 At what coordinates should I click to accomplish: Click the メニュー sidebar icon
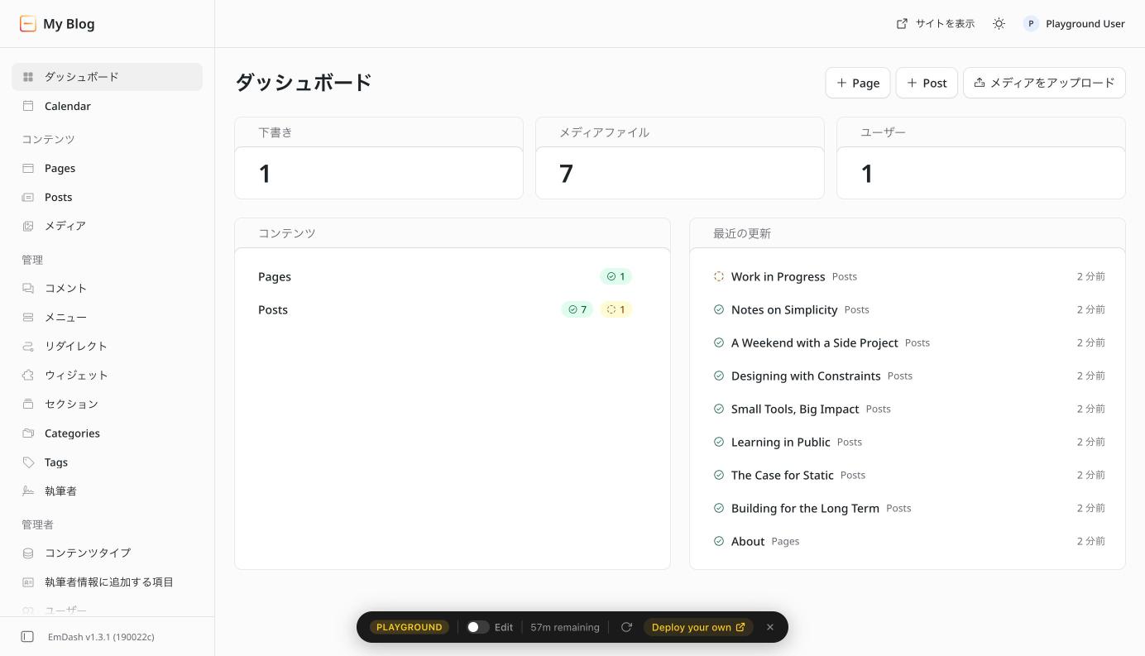pyautogui.click(x=28, y=317)
